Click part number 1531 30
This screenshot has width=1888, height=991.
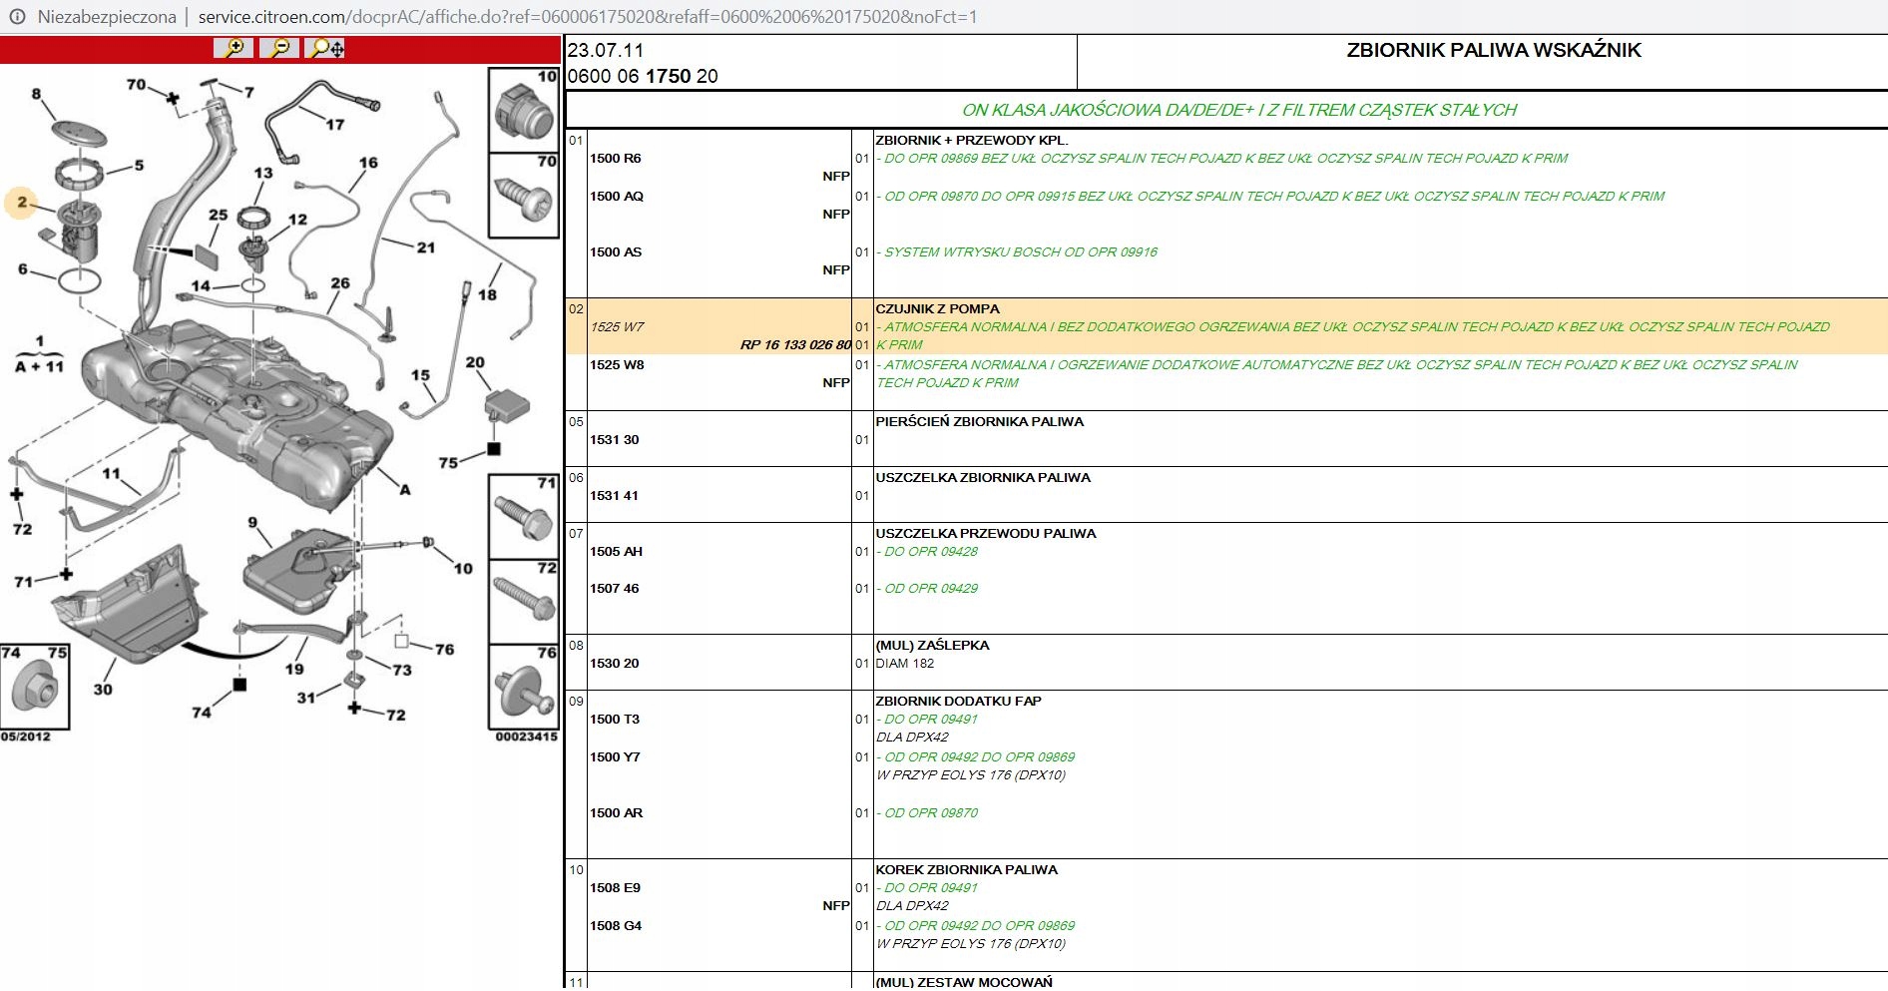615,439
